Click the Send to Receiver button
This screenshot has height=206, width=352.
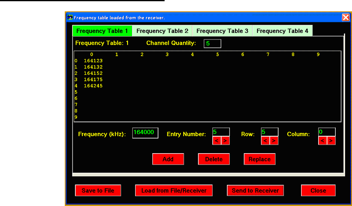(255, 190)
